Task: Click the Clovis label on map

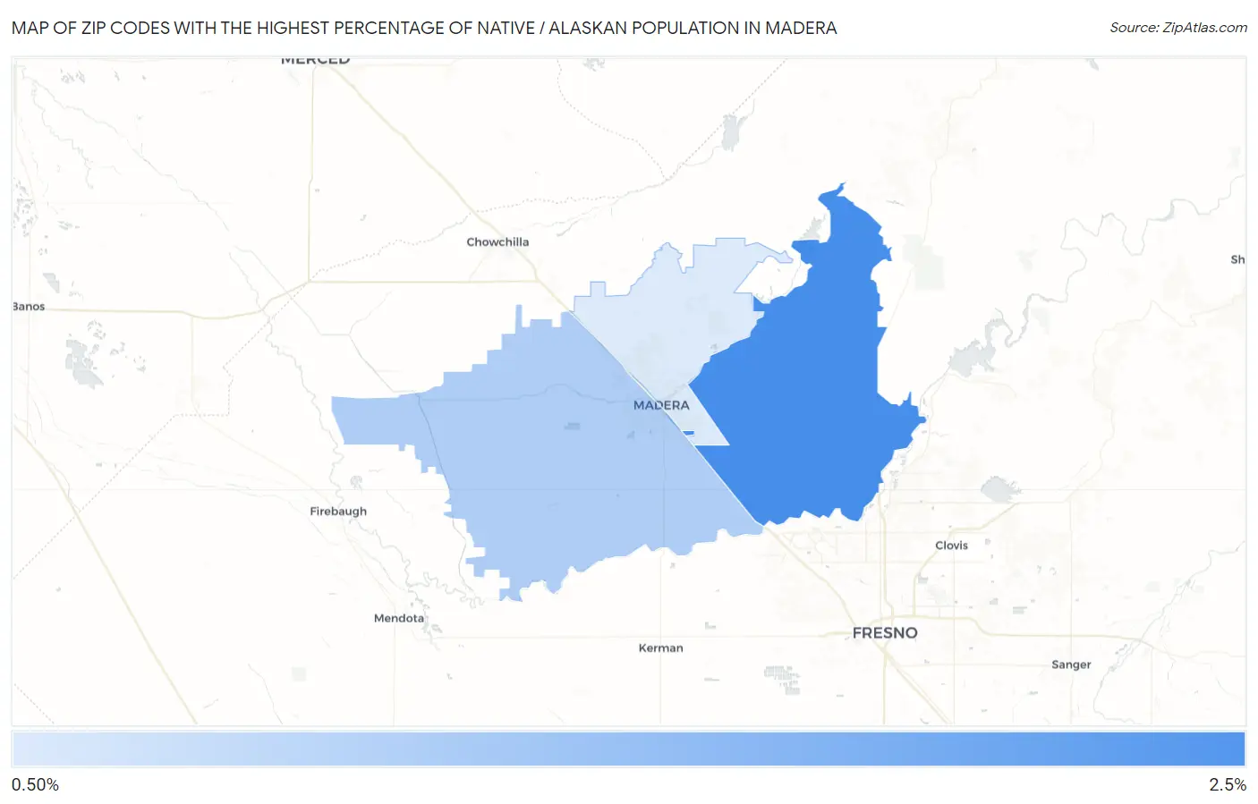Action: pyautogui.click(x=951, y=546)
